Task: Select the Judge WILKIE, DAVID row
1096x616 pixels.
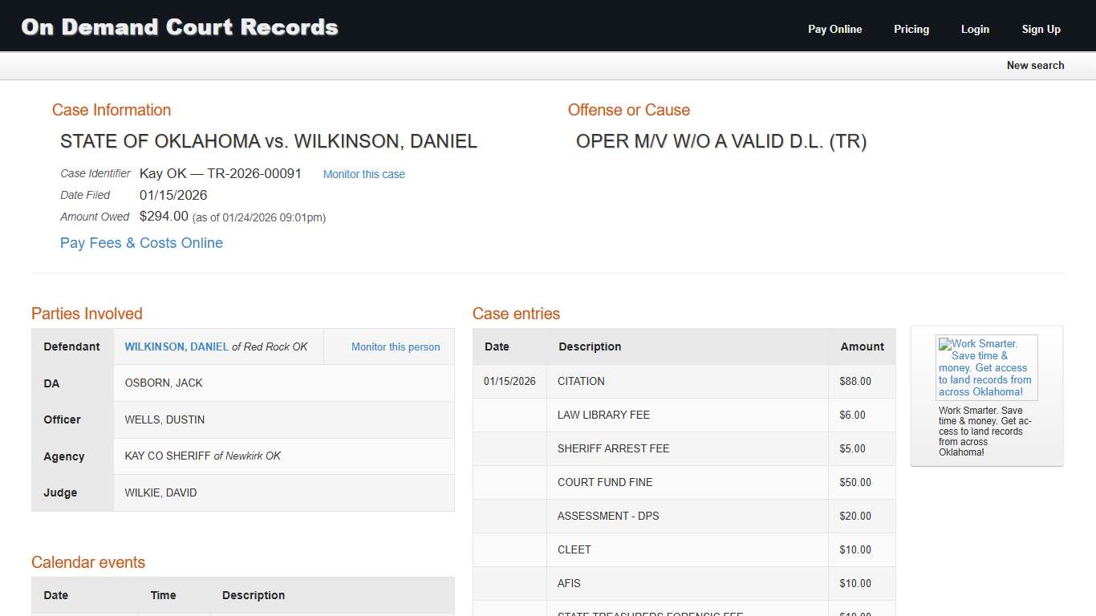Action: point(160,492)
